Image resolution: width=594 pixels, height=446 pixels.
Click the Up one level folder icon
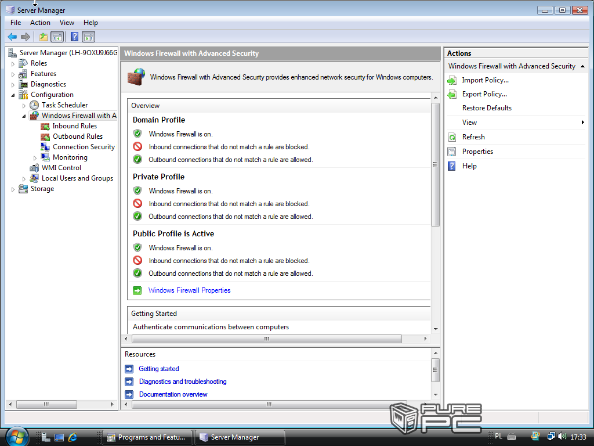[x=43, y=37]
